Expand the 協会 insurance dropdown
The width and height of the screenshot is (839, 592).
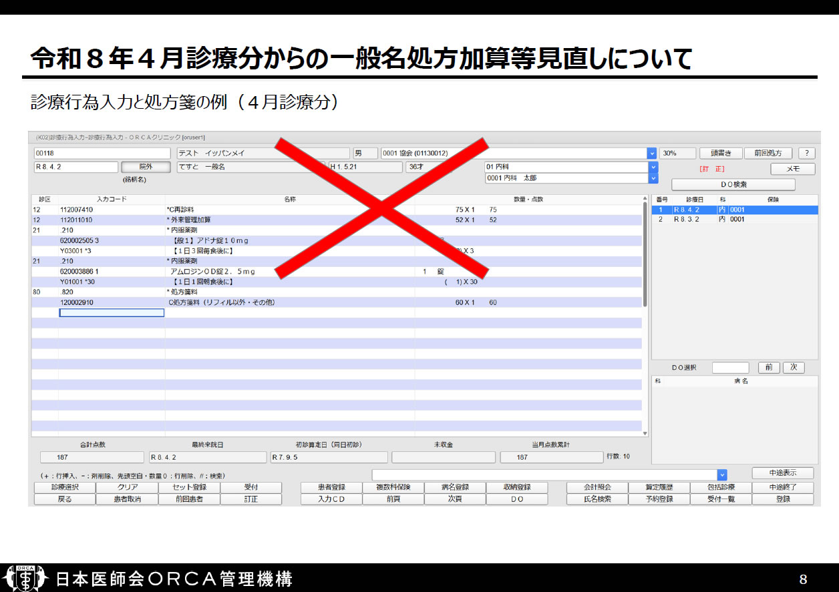652,154
